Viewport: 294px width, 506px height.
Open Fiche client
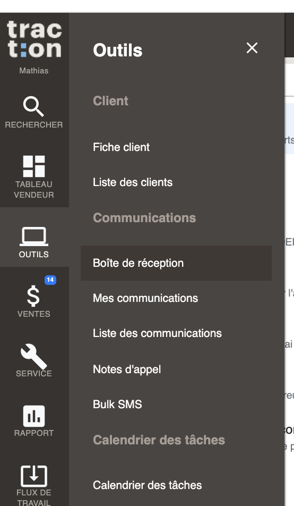click(x=121, y=147)
